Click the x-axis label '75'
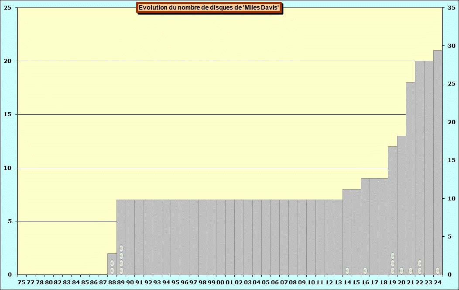Image resolution: width=459 pixels, height=290 pixels. tap(21, 283)
